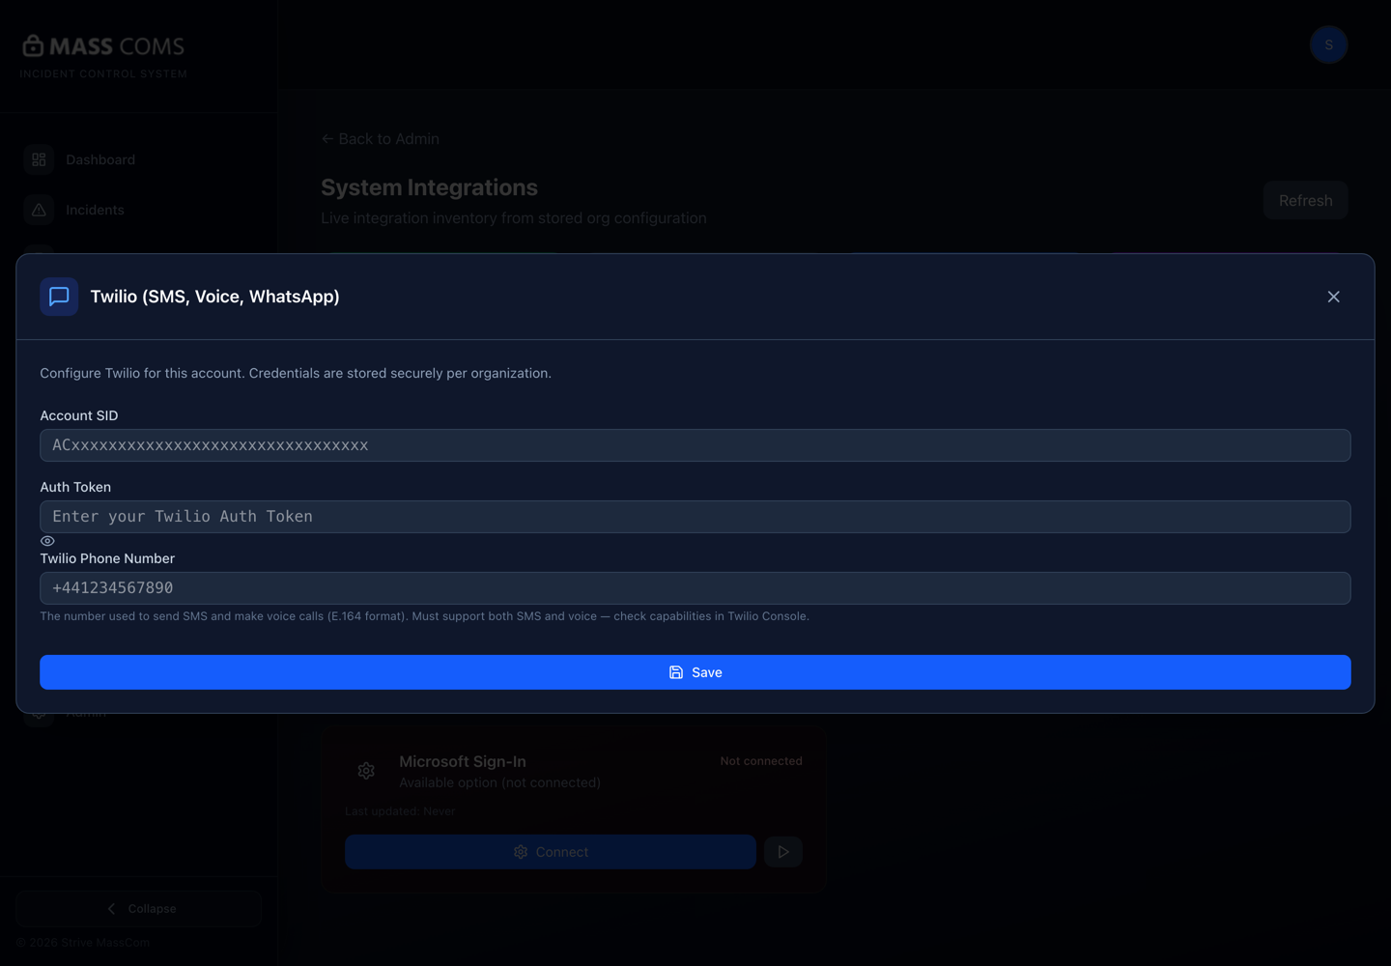Image resolution: width=1391 pixels, height=966 pixels.
Task: Run test with Microsoft Sign-In play button
Action: (x=783, y=852)
